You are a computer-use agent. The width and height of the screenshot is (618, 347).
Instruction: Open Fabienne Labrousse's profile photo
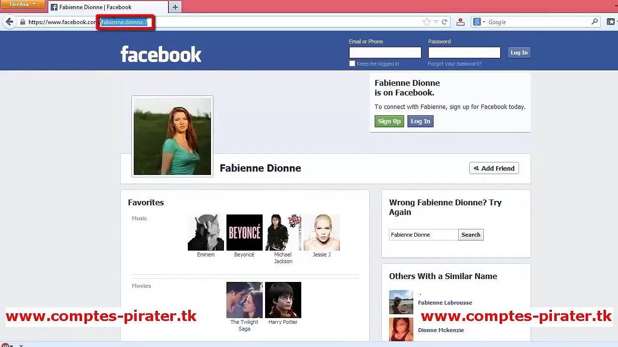click(x=401, y=302)
